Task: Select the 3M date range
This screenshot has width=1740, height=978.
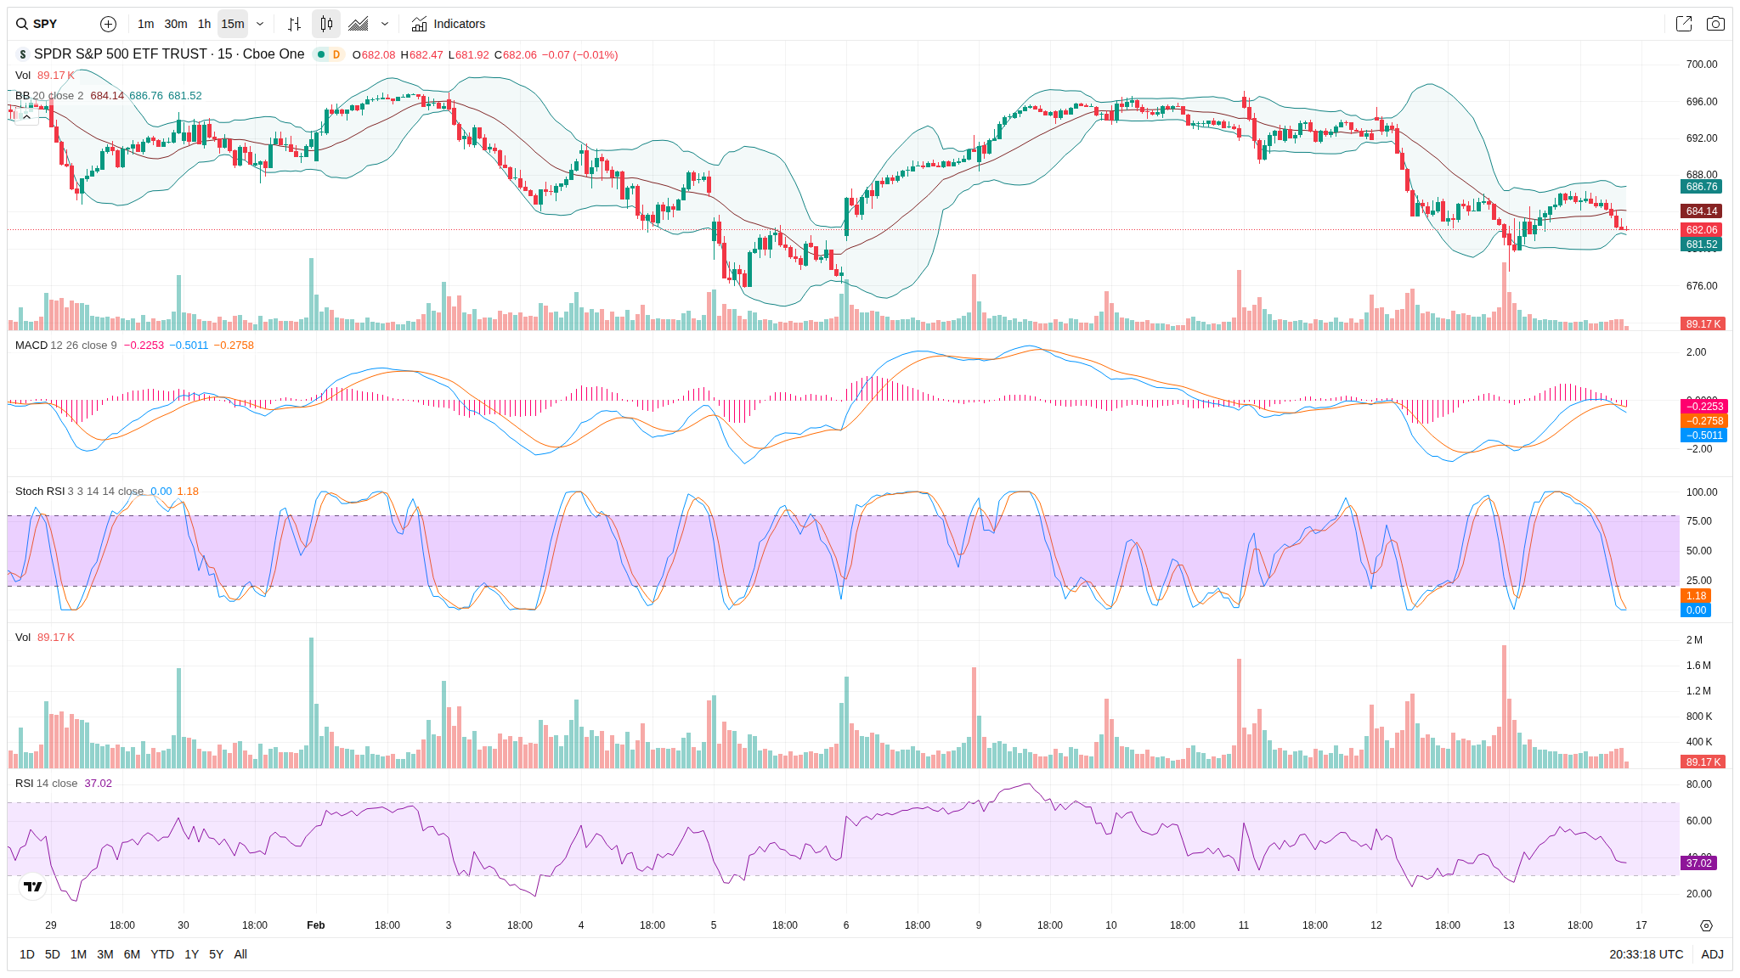Action: 105,954
